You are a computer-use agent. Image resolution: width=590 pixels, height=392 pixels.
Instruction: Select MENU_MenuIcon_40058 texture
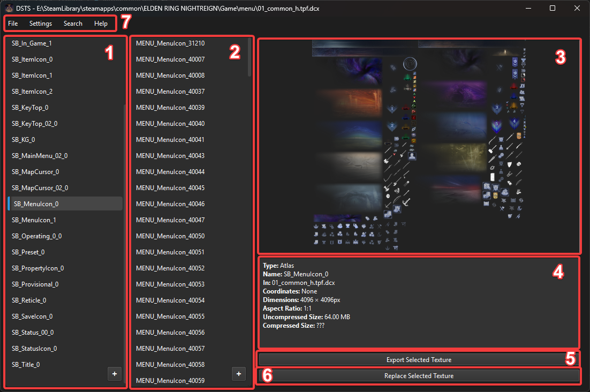tap(190, 365)
